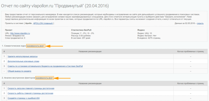Click В индексе: 4275 страниц text
Image resolution: width=209 pixels, height=101 pixels.
coord(149,38)
